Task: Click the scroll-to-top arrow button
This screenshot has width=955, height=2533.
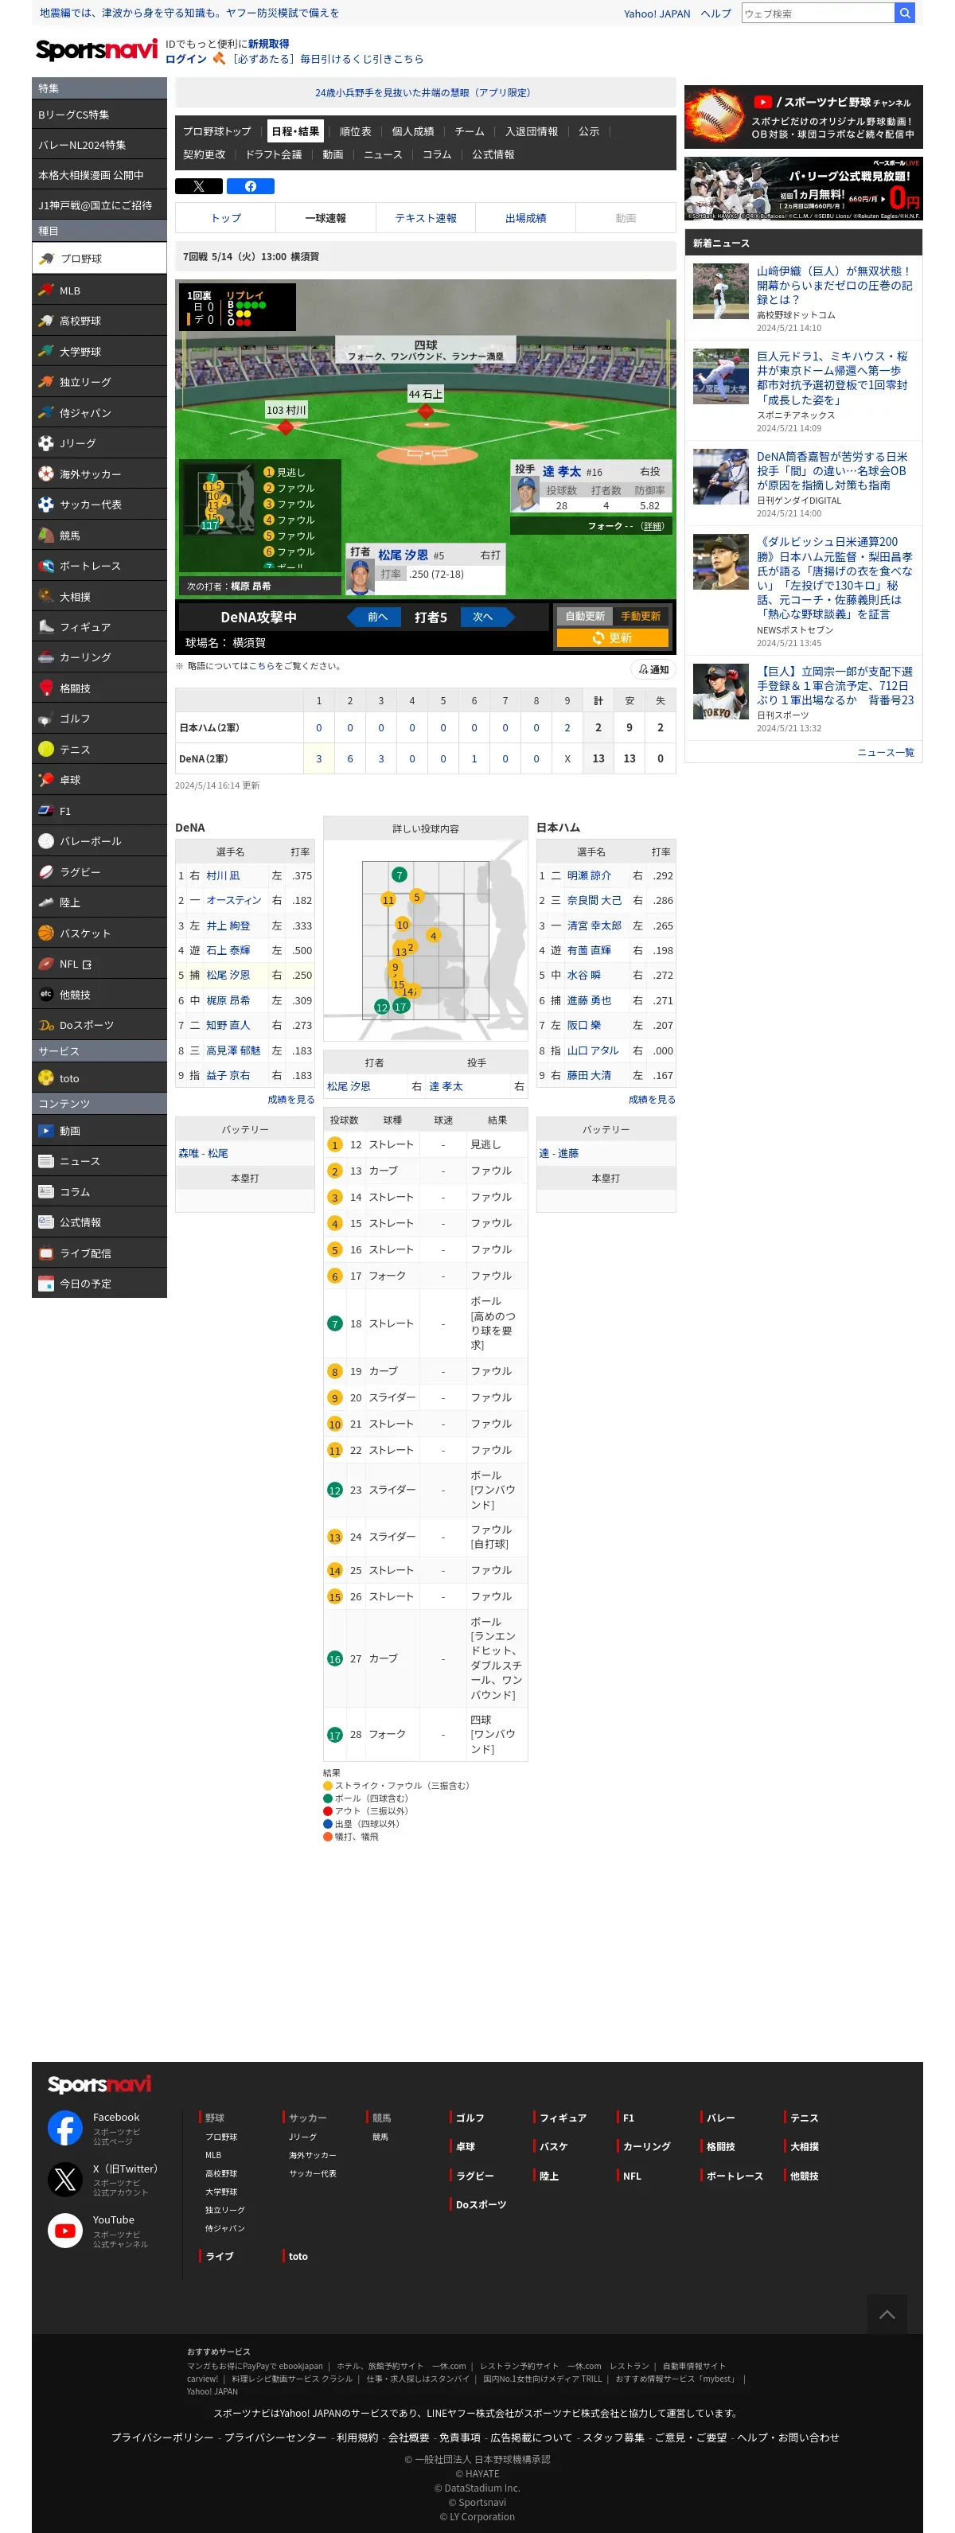Action: 886,2315
